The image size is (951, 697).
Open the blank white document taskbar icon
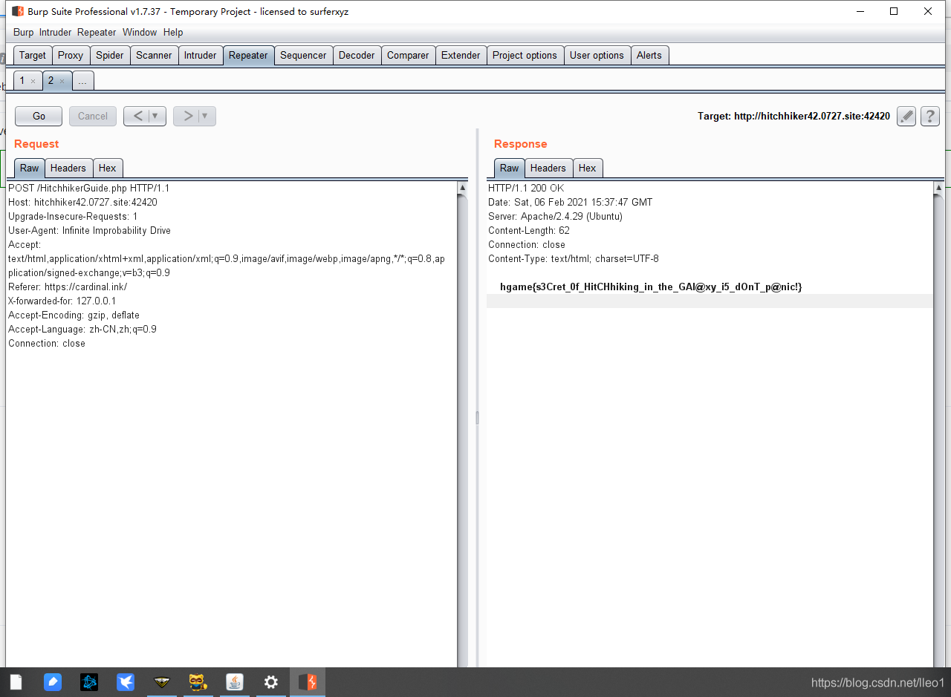16,681
